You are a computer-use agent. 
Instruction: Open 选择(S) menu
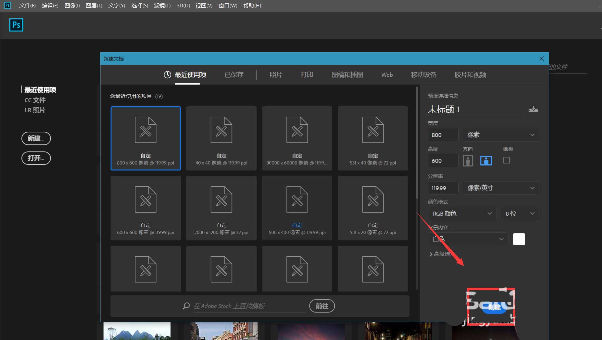pyautogui.click(x=140, y=5)
